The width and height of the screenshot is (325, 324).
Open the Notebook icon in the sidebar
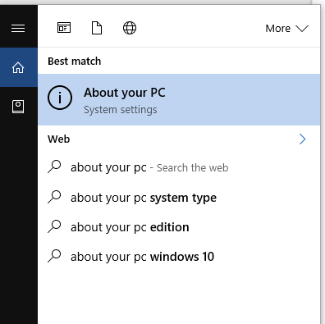tap(18, 107)
